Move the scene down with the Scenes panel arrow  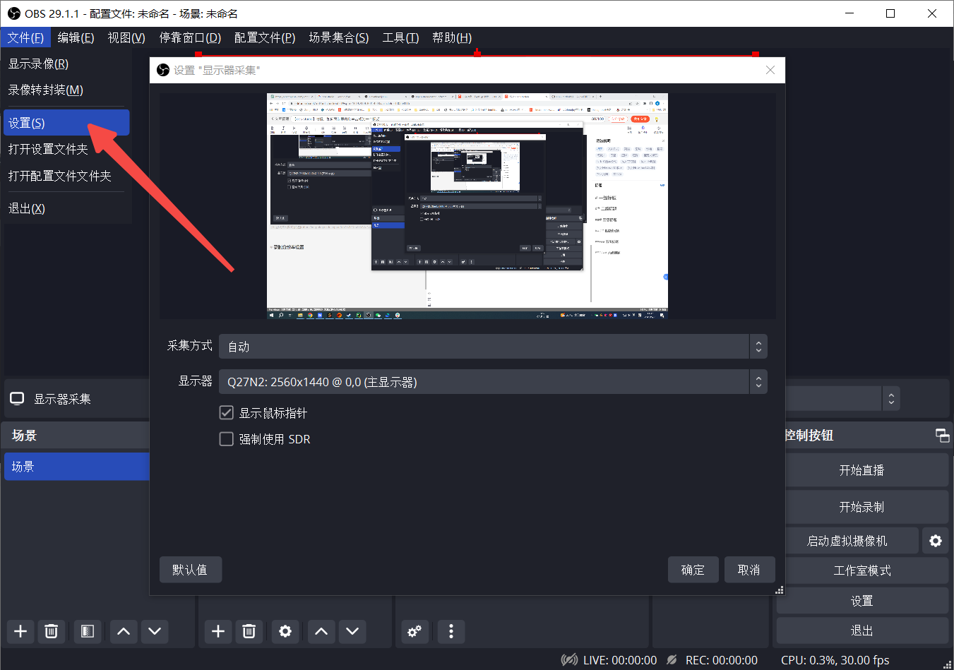pyautogui.click(x=155, y=631)
